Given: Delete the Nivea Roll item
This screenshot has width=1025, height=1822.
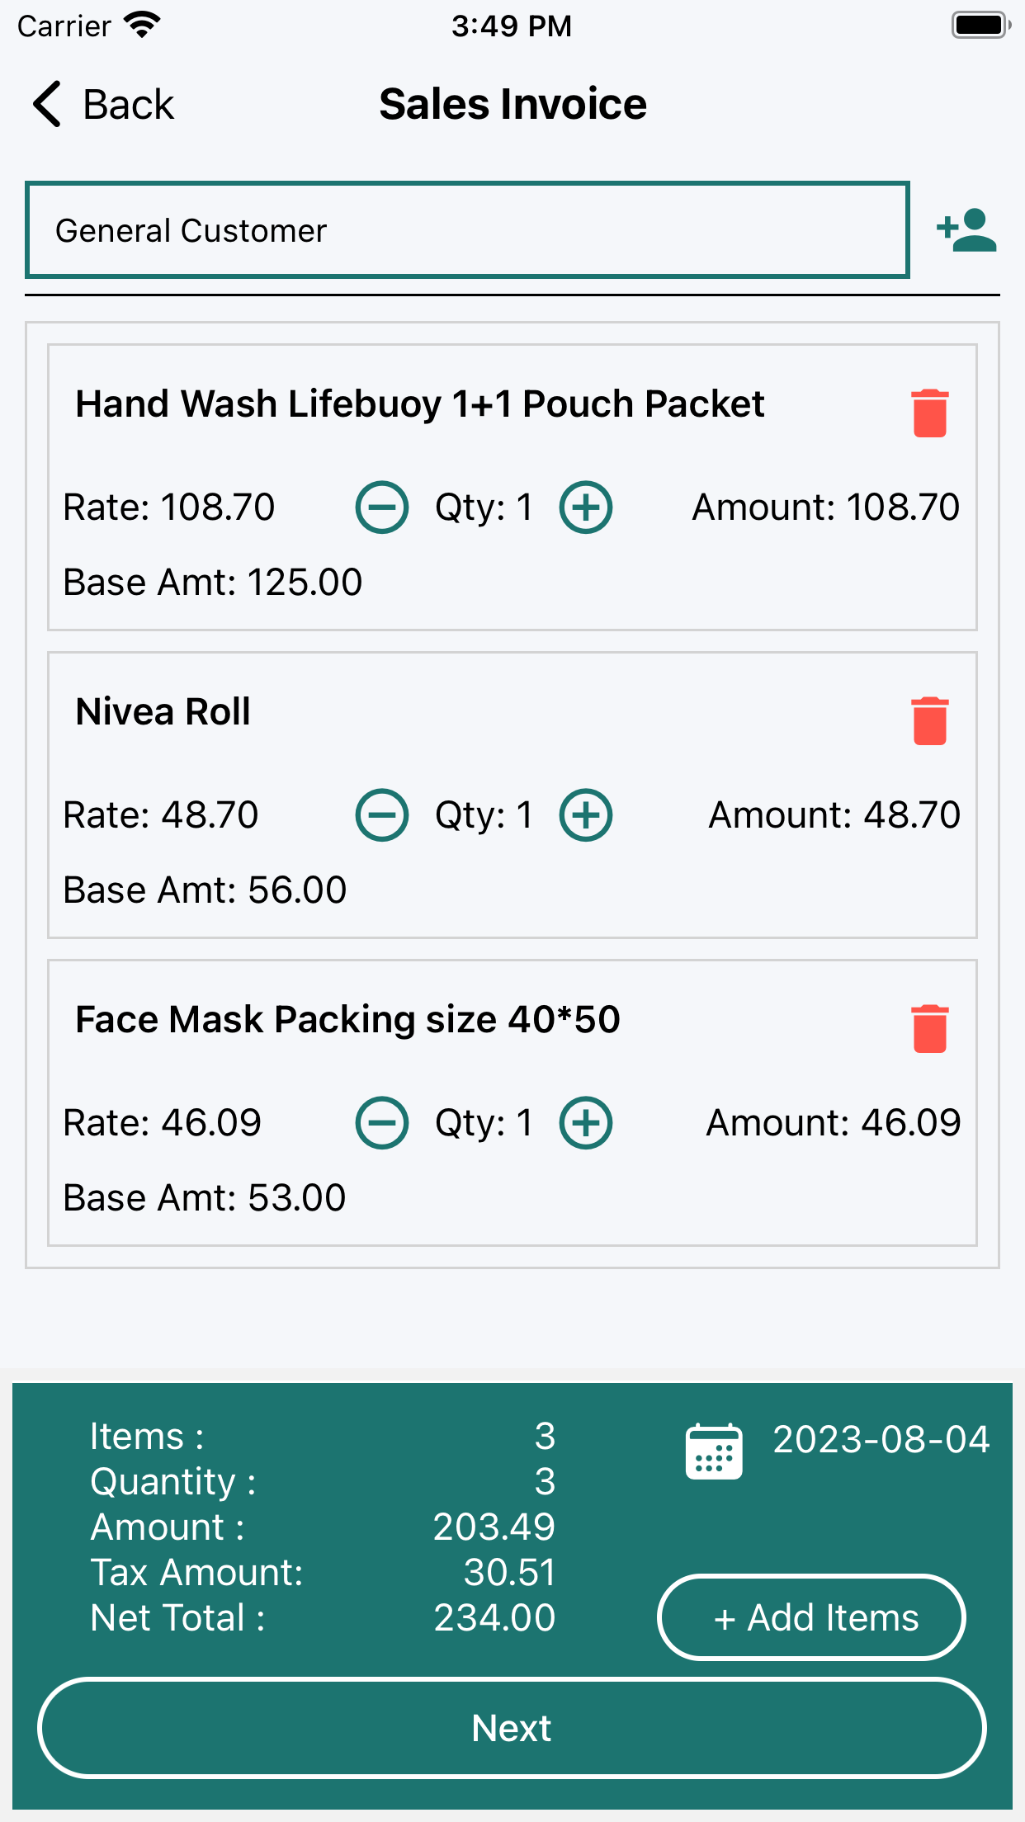Looking at the screenshot, I should [x=930, y=720].
